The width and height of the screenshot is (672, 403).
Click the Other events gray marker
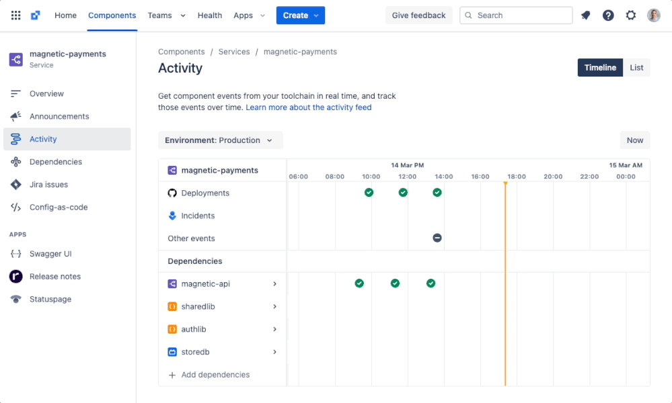point(437,238)
